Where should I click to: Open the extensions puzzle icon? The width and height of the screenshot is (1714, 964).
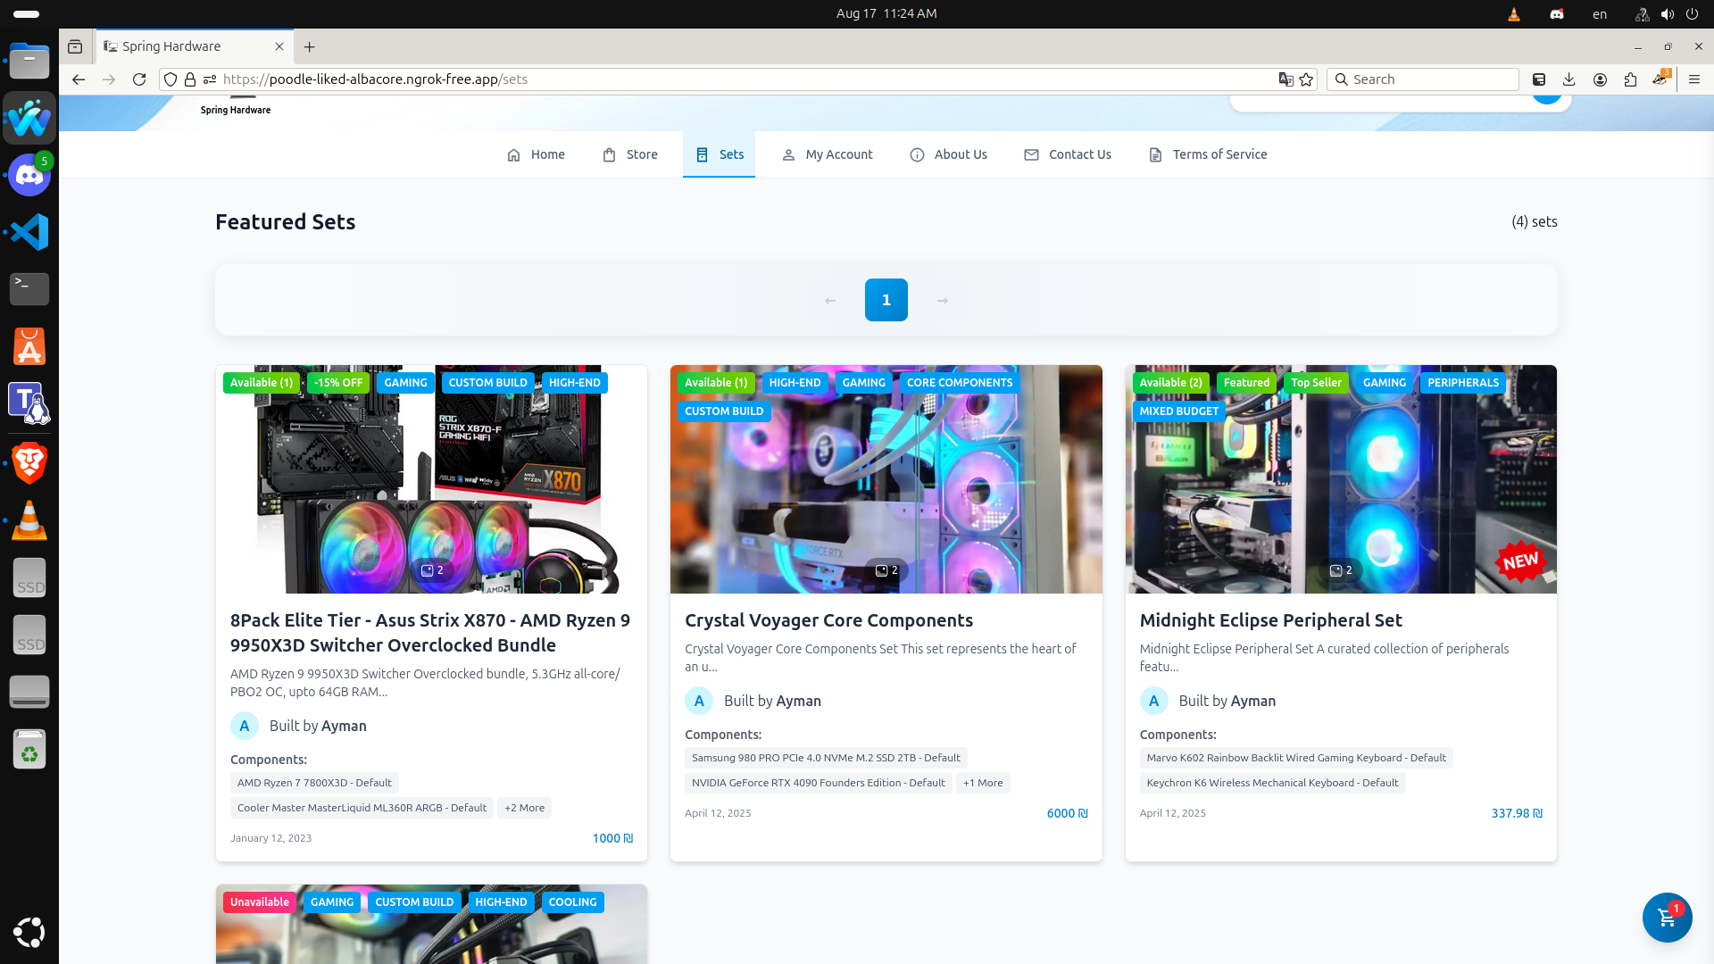pyautogui.click(x=1630, y=79)
